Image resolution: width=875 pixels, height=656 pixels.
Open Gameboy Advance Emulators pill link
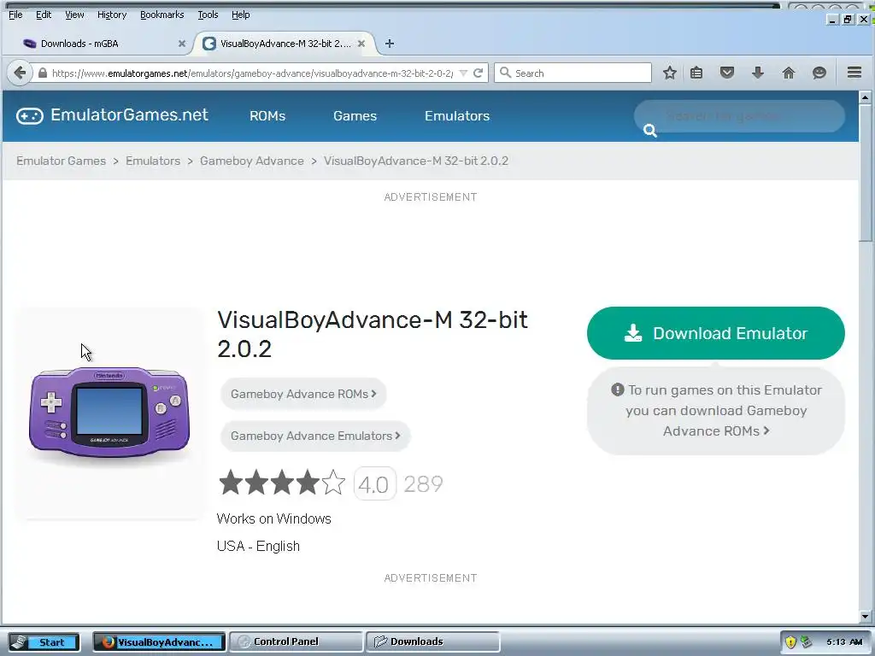315,436
